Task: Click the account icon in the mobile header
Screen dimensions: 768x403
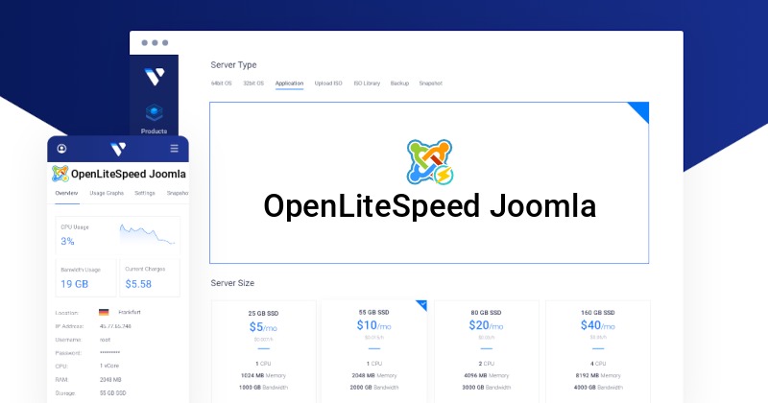Action: point(61,149)
